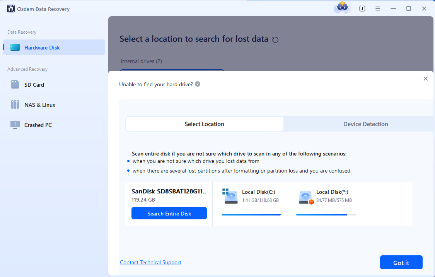
Task: Click the robot mascot icon in title bar
Action: [x=342, y=8]
